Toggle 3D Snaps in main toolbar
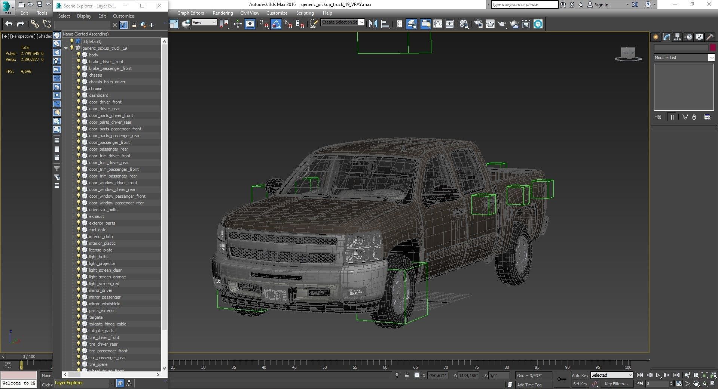This screenshot has height=389, width=718. click(264, 24)
